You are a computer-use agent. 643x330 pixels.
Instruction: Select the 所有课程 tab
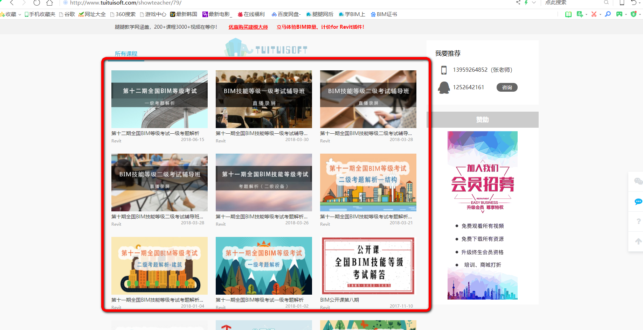click(126, 54)
